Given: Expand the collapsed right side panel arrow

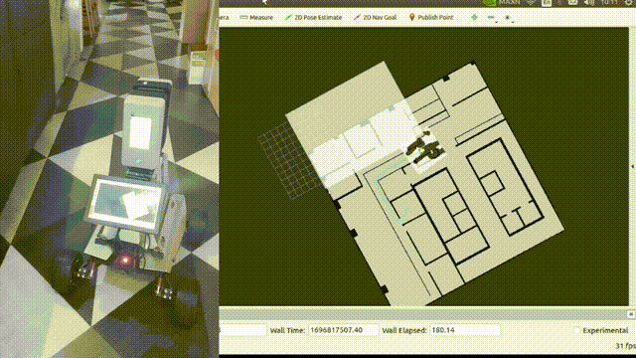Looking at the screenshot, I should point(633,166).
